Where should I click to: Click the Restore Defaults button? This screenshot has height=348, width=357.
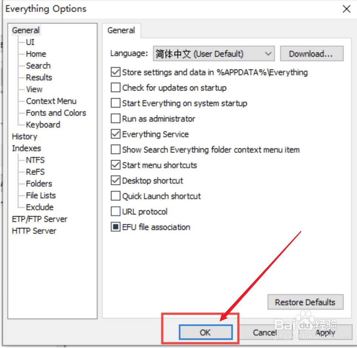click(x=305, y=302)
